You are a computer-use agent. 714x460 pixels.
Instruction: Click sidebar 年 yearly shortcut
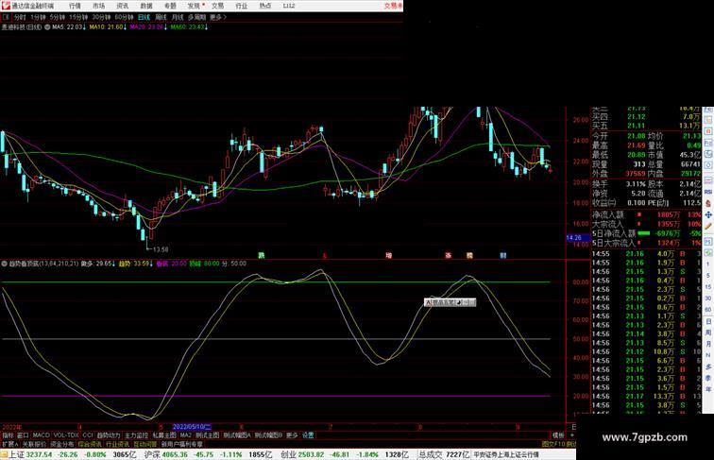click(708, 389)
